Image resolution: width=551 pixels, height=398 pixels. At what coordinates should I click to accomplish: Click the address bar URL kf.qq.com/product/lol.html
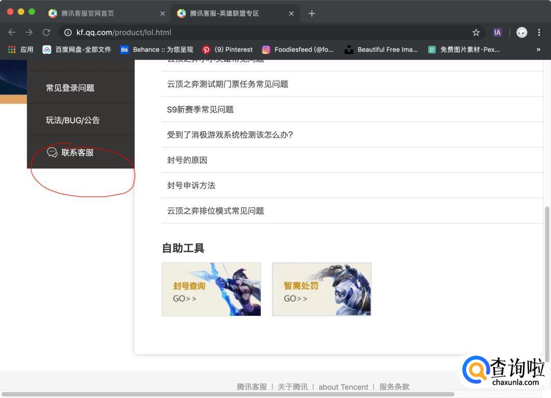123,32
